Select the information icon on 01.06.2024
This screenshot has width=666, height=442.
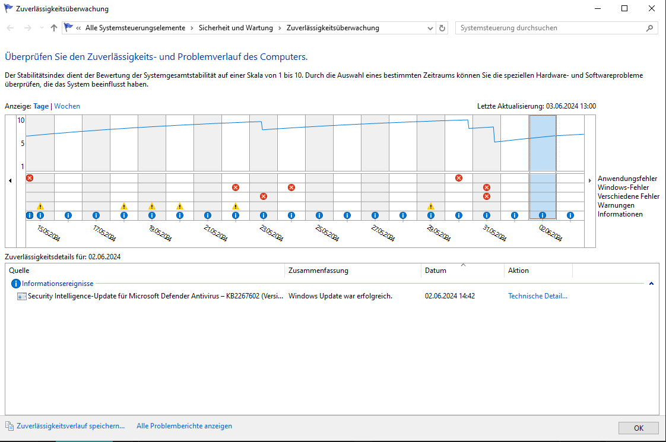coord(515,215)
